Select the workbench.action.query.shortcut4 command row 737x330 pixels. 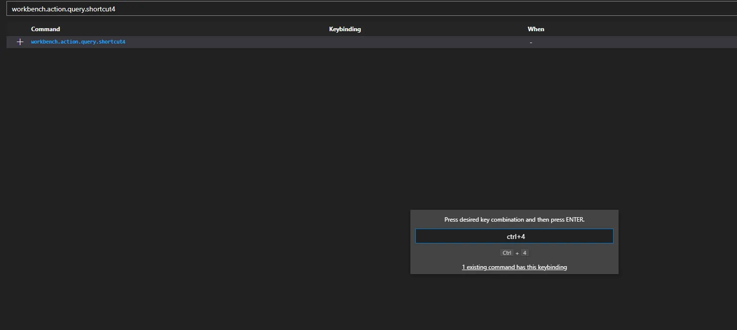pos(372,42)
